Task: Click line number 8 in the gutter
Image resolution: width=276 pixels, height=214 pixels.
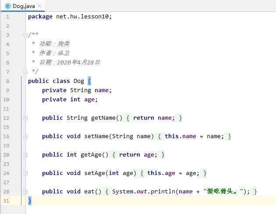Action: (x=7, y=81)
